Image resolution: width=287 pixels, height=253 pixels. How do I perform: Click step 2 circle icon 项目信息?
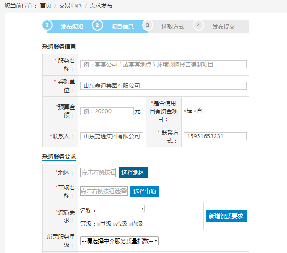(97, 25)
